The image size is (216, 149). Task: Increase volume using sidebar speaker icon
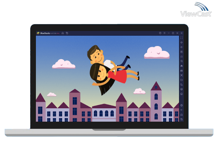point(182,42)
